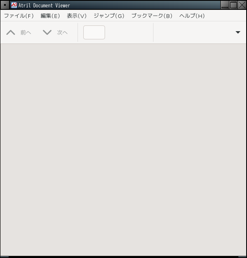The image size is (247, 258).
Task: Click the down chevron next page icon
Action: [x=47, y=32]
